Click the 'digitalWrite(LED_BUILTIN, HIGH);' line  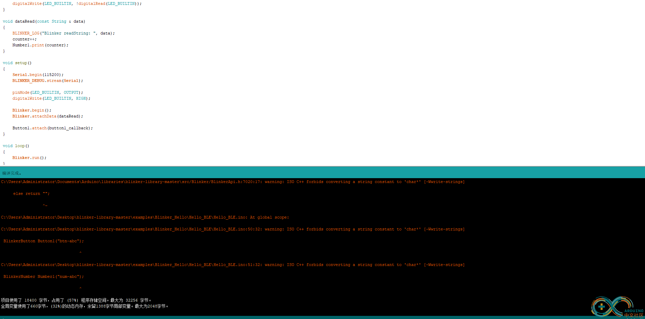[51, 98]
